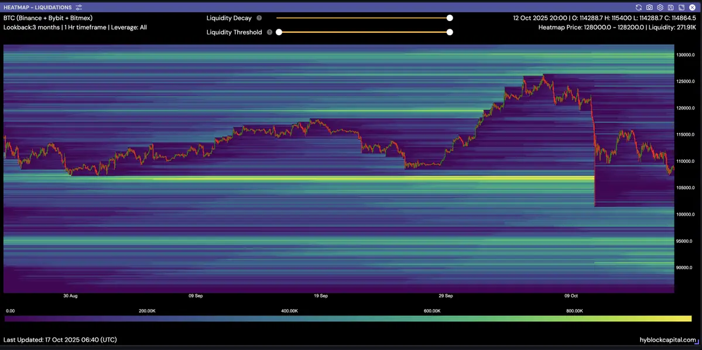The image size is (702, 350).
Task: Click the '600.00K' legend scale value
Action: click(432, 311)
